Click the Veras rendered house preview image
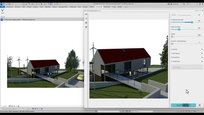The width and height of the screenshot is (204, 115). tap(128, 59)
